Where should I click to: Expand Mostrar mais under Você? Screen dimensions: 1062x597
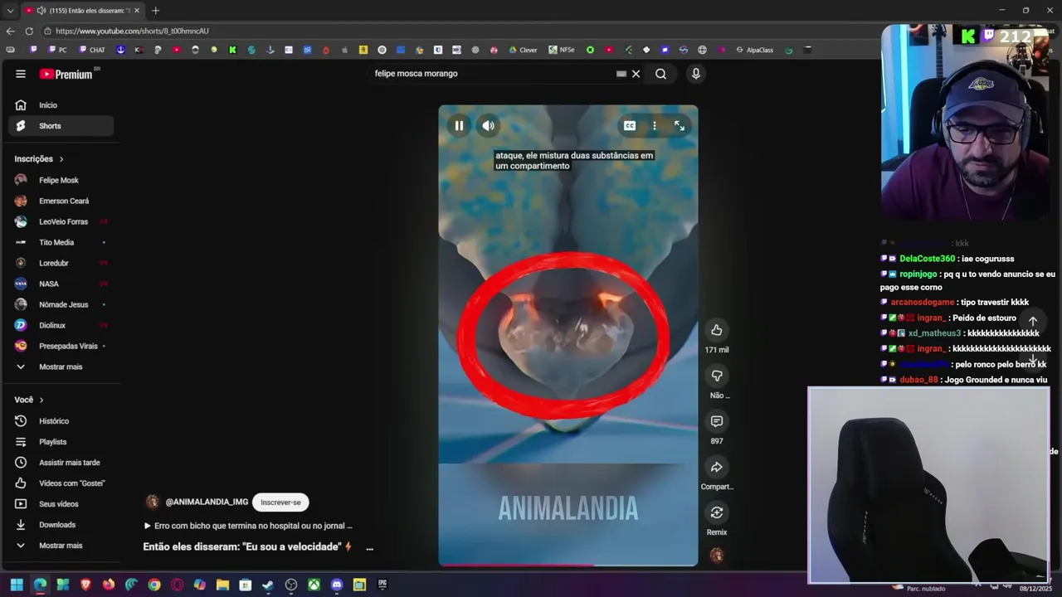point(61,546)
